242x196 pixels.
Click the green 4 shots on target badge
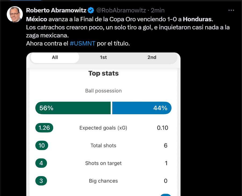[x=41, y=163]
